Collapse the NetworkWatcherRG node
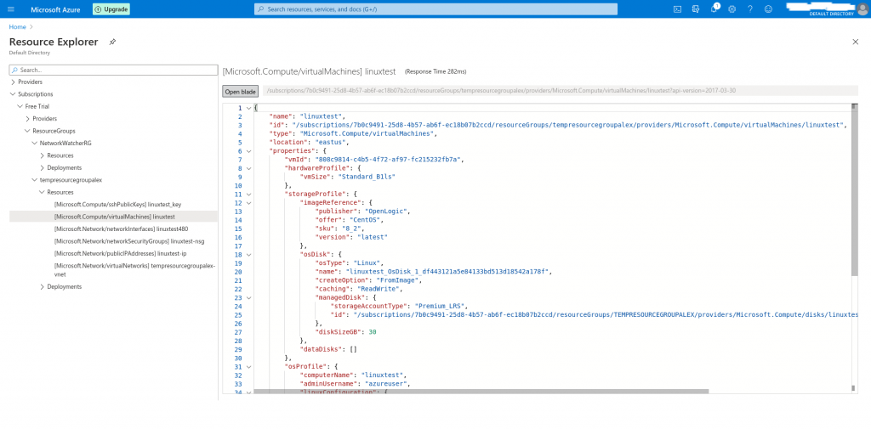 [x=34, y=144]
